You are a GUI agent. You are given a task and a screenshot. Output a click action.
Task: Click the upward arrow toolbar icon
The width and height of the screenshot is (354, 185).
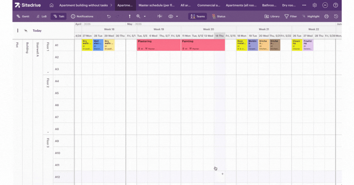click(130, 16)
